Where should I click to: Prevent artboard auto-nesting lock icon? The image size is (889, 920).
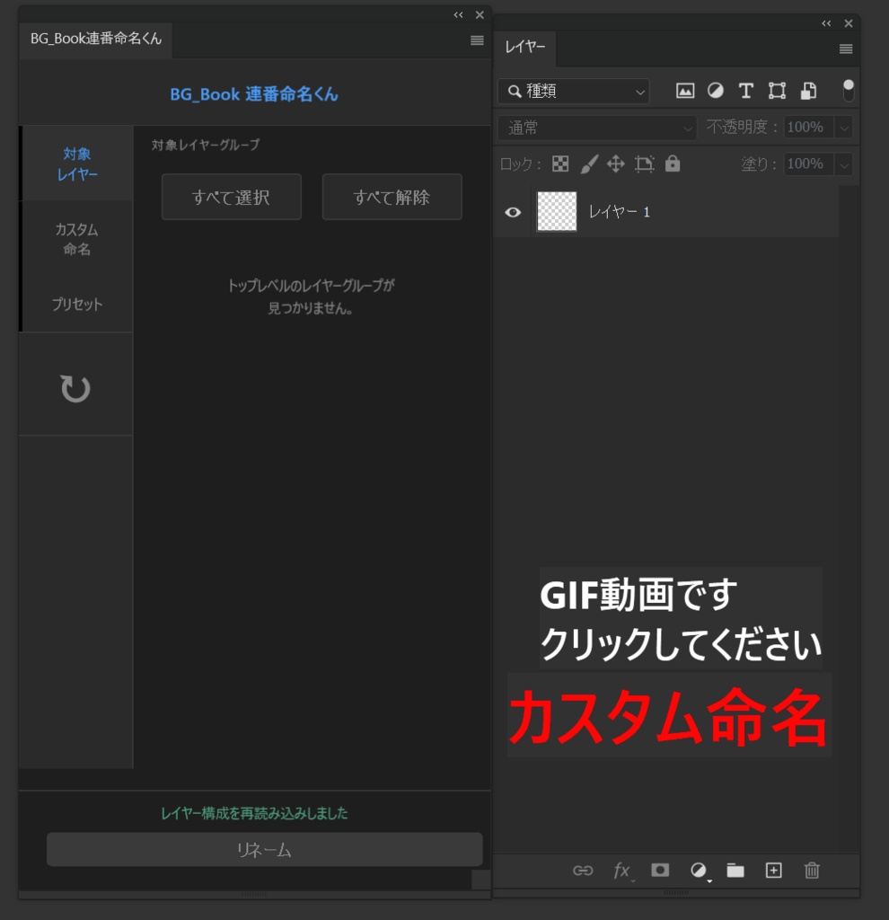pyautogui.click(x=645, y=164)
